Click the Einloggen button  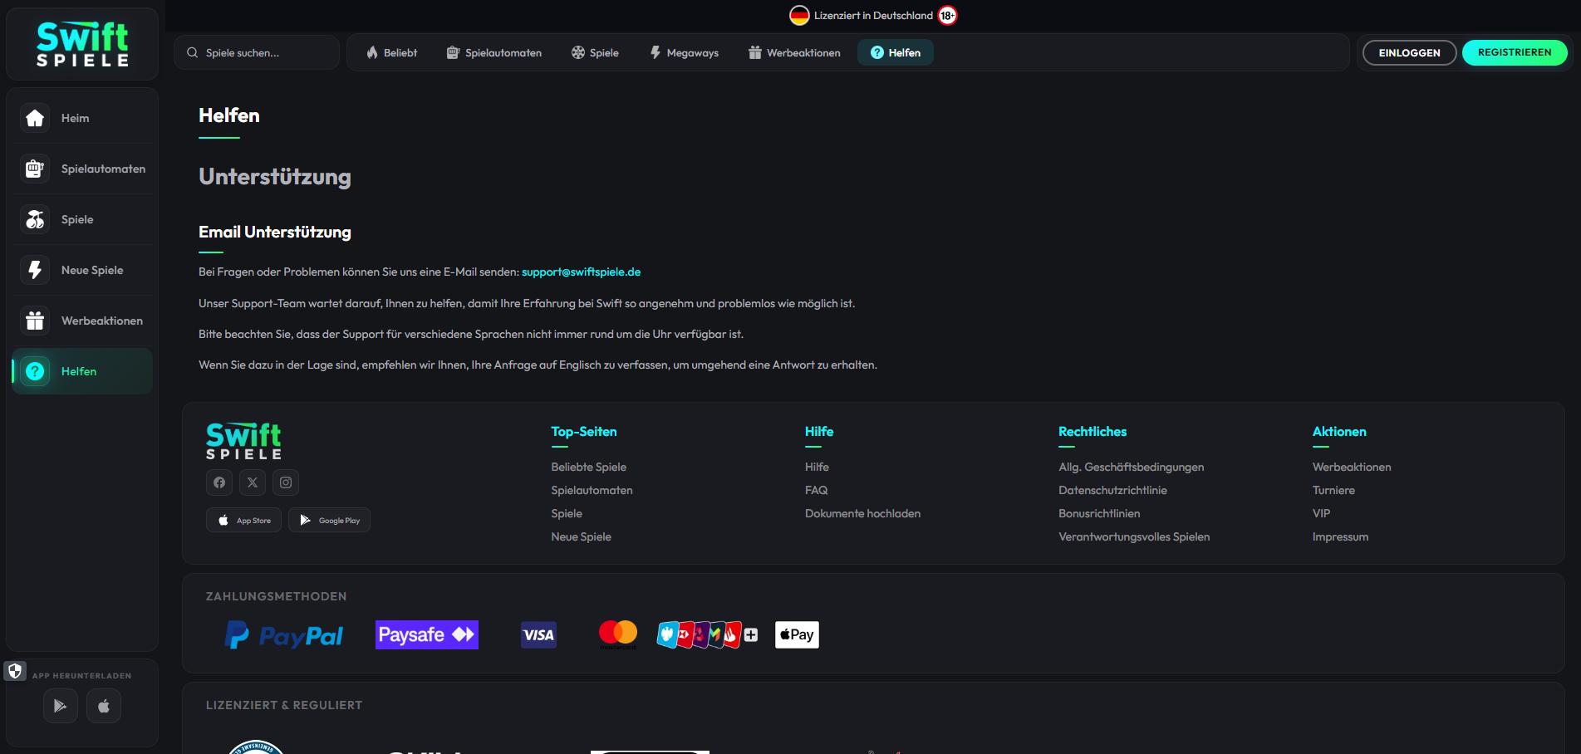(1409, 52)
